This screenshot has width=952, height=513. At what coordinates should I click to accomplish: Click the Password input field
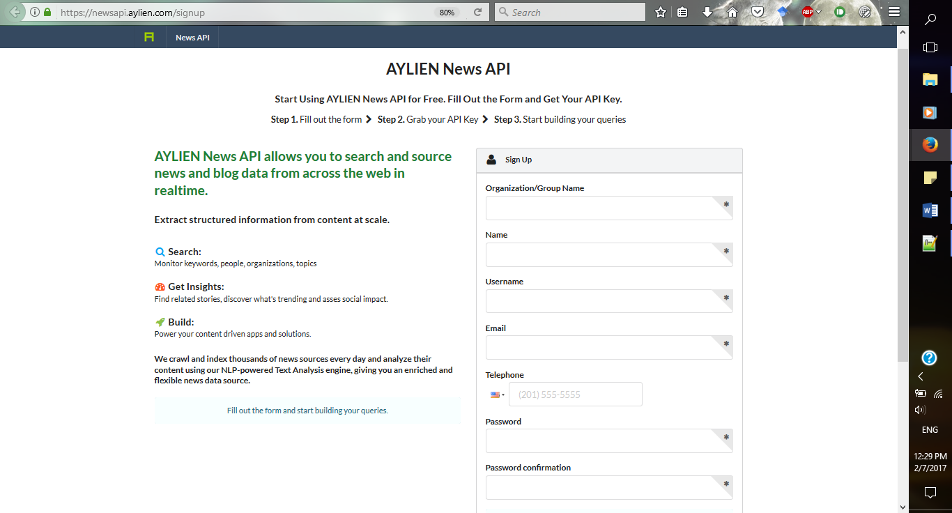coord(609,441)
